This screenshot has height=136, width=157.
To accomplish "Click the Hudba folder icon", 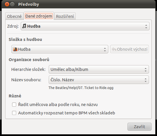I will [15, 49].
